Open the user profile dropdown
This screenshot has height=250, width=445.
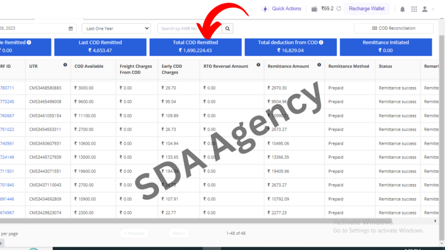point(428,9)
